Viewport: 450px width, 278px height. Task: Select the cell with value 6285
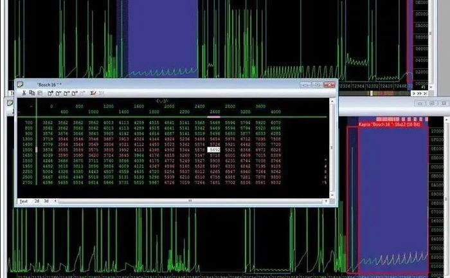point(276,134)
